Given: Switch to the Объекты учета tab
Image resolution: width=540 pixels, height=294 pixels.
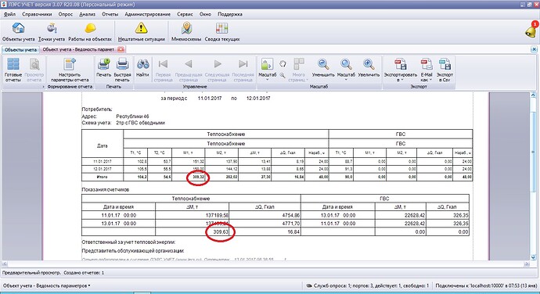Looking at the screenshot, I should click(x=20, y=49).
